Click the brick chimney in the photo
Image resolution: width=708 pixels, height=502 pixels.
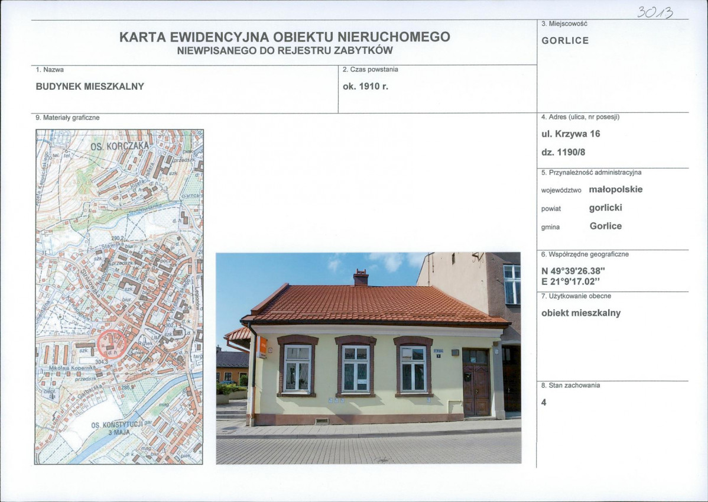[x=361, y=278]
